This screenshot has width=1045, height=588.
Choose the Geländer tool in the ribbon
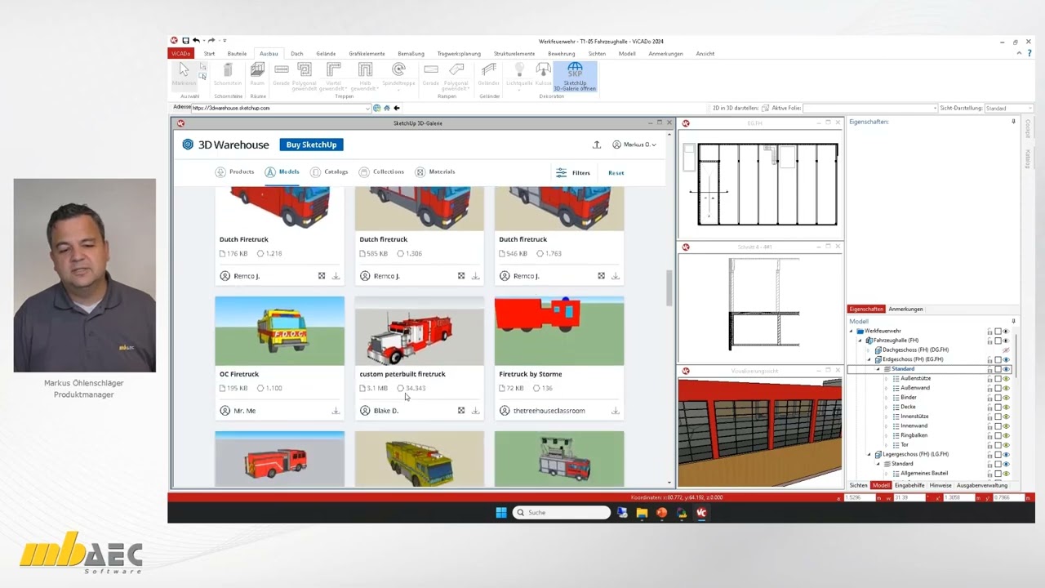click(x=489, y=74)
